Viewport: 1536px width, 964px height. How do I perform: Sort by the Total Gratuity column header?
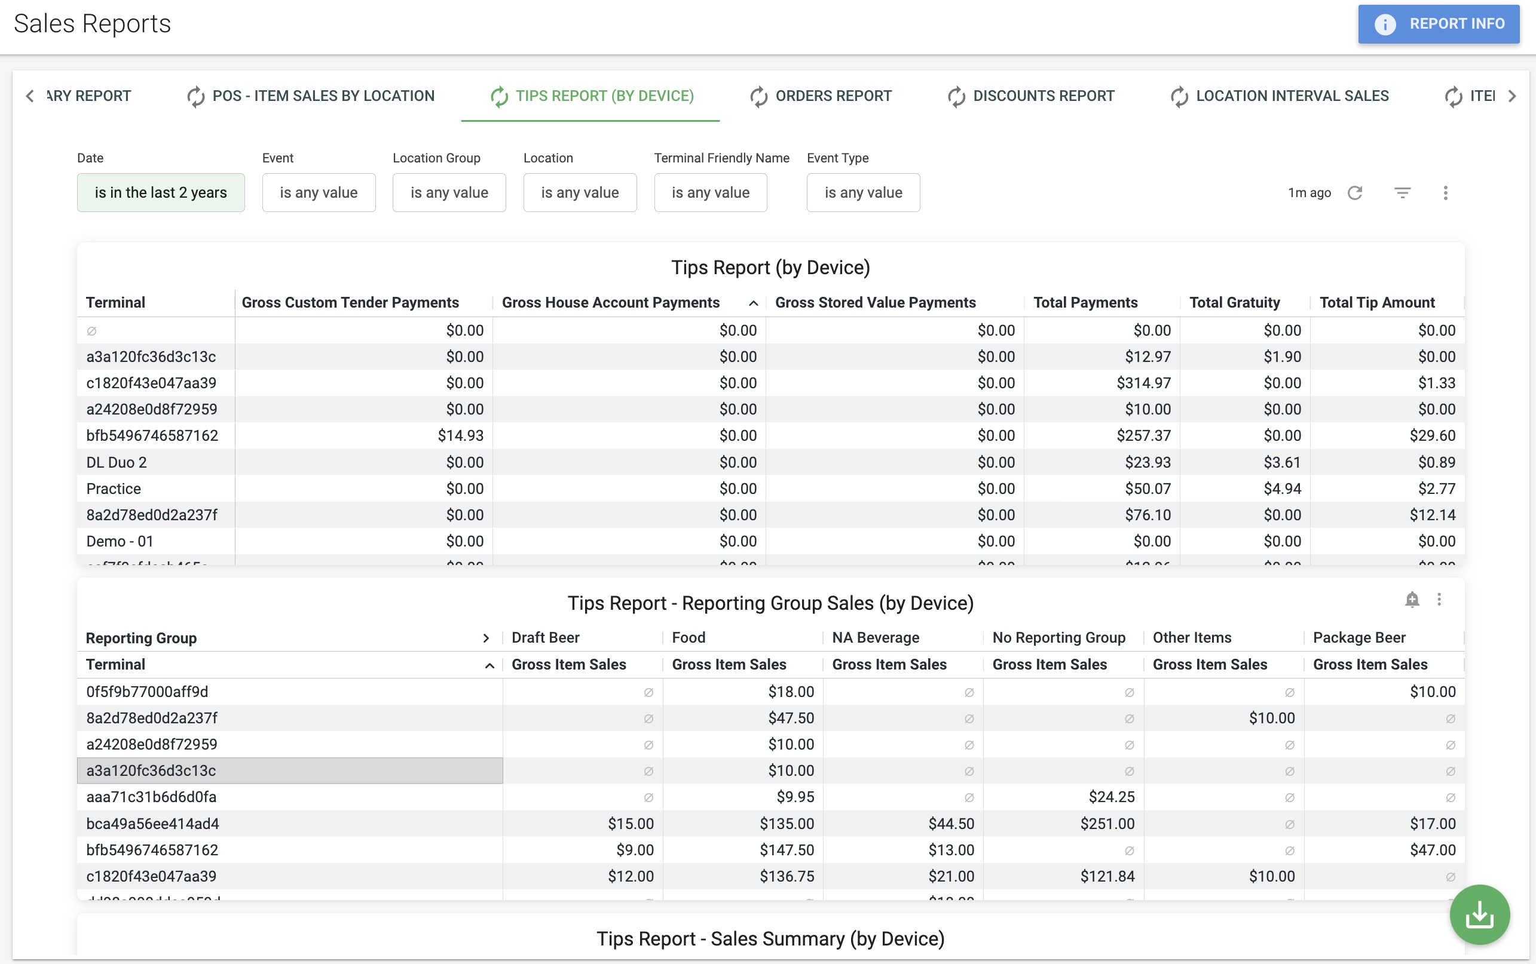click(x=1234, y=302)
